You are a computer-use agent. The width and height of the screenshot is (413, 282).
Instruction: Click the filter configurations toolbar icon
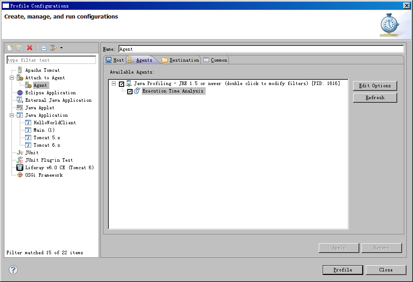(53, 48)
